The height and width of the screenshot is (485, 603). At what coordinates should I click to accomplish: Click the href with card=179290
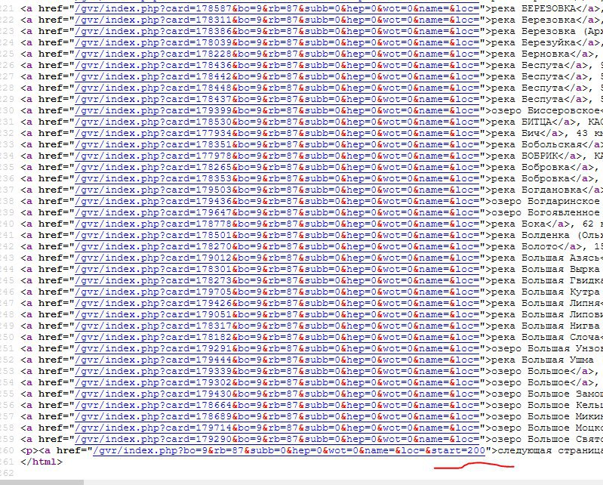point(277,439)
